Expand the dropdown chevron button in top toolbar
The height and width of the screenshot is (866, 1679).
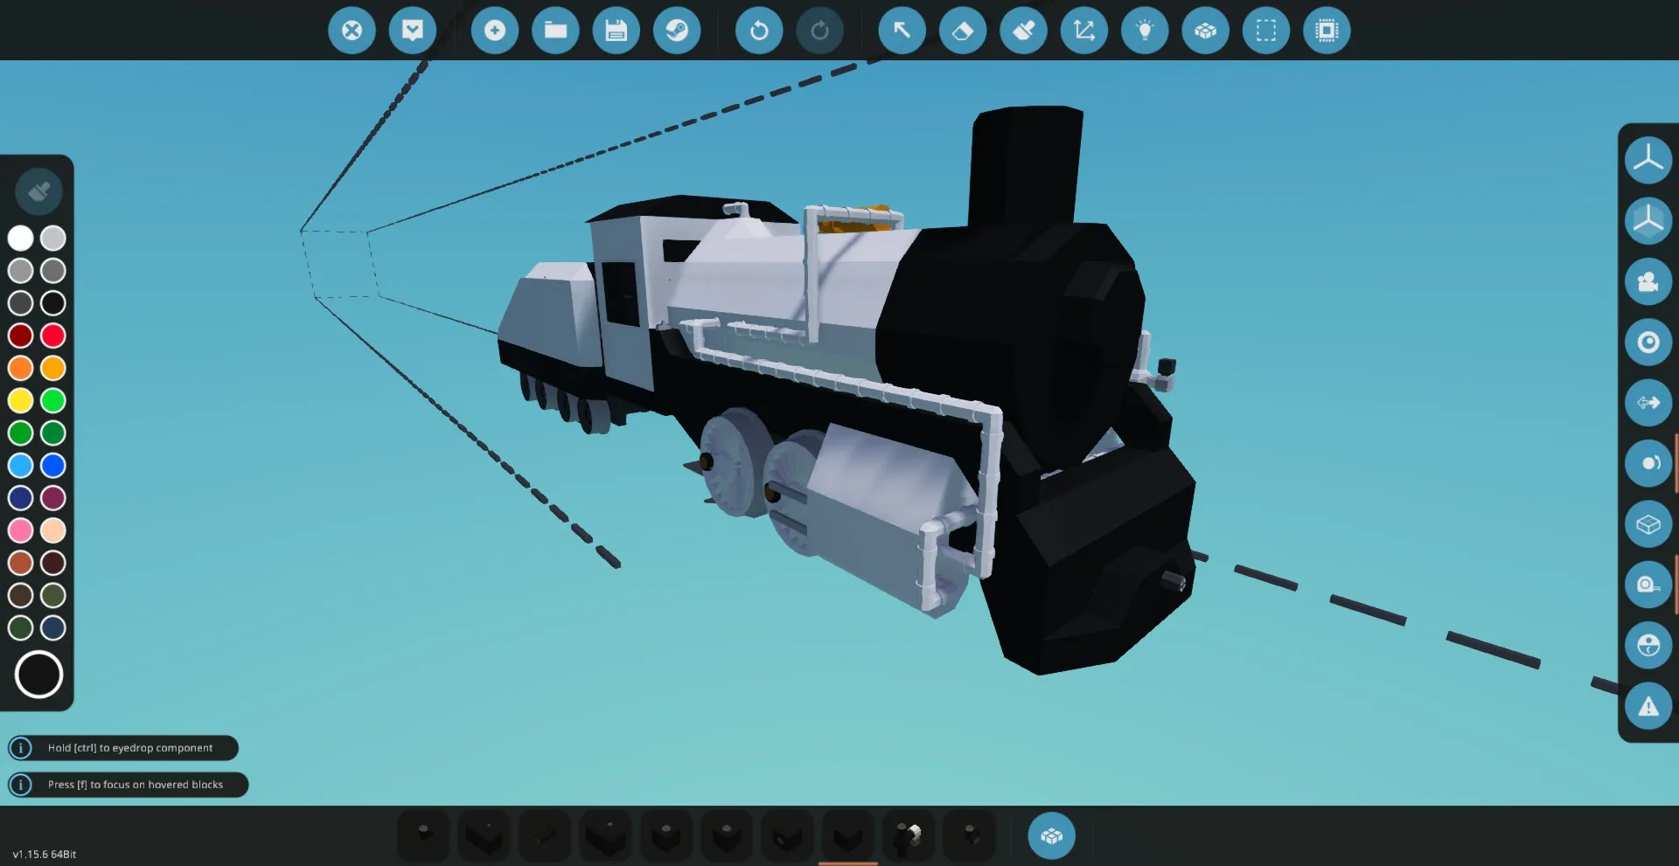pos(413,31)
